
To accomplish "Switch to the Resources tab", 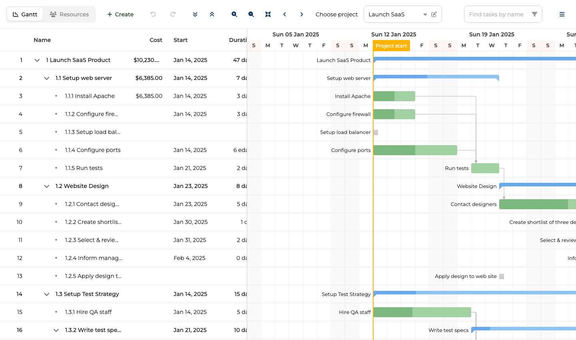I will 69,14.
